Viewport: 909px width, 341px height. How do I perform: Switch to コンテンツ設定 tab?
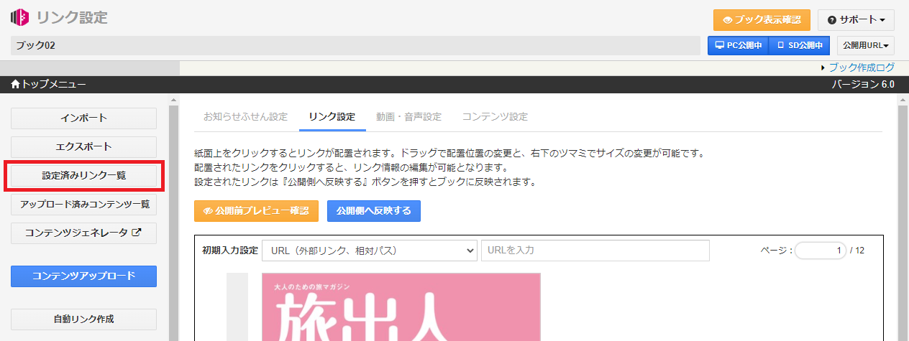click(494, 116)
